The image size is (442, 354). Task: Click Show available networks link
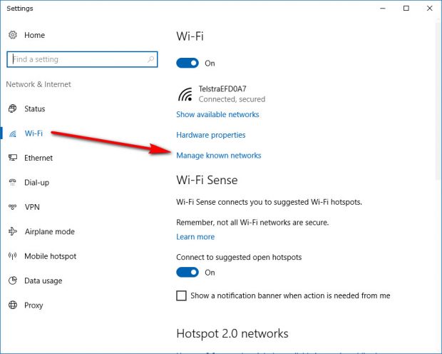pos(217,114)
